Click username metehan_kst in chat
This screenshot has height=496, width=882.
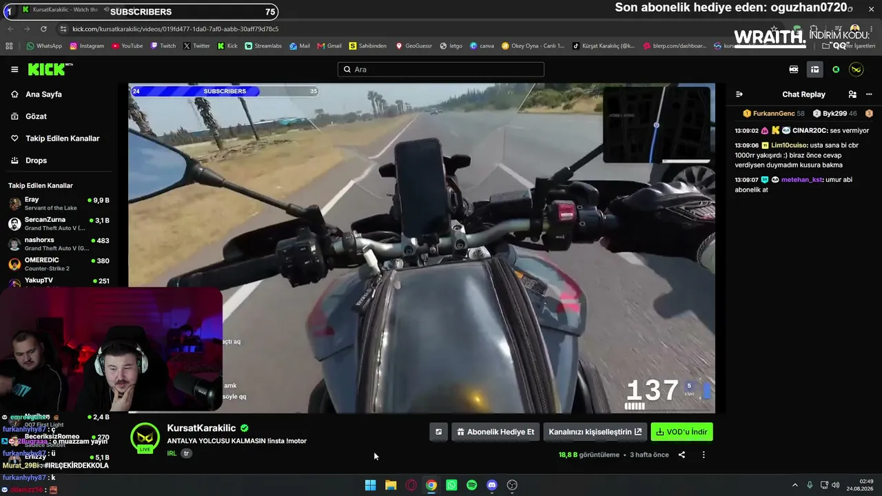coord(801,180)
